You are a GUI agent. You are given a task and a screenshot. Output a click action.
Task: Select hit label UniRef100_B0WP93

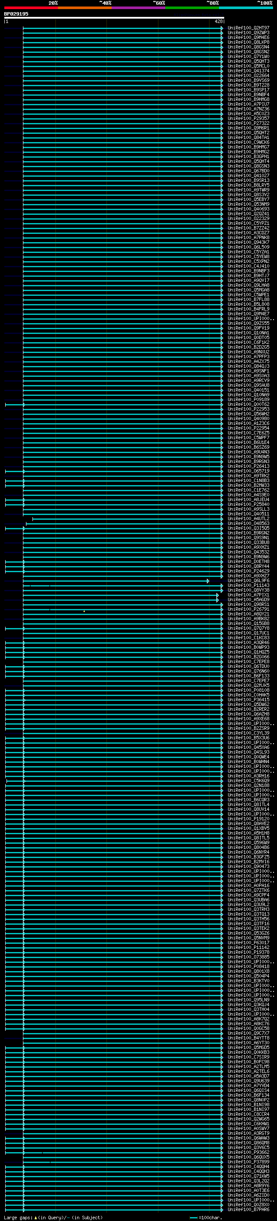(x=248, y=647)
